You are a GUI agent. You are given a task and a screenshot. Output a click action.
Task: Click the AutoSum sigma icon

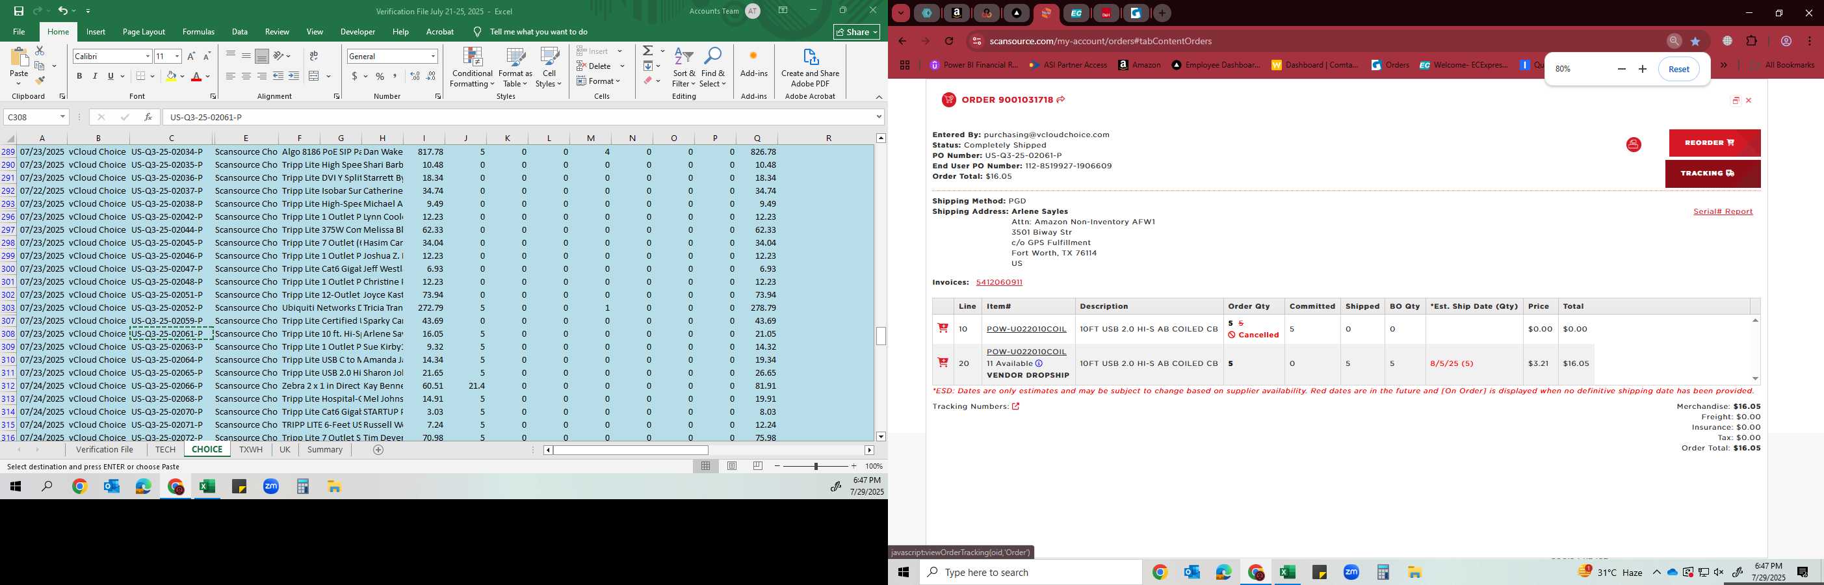(x=648, y=51)
